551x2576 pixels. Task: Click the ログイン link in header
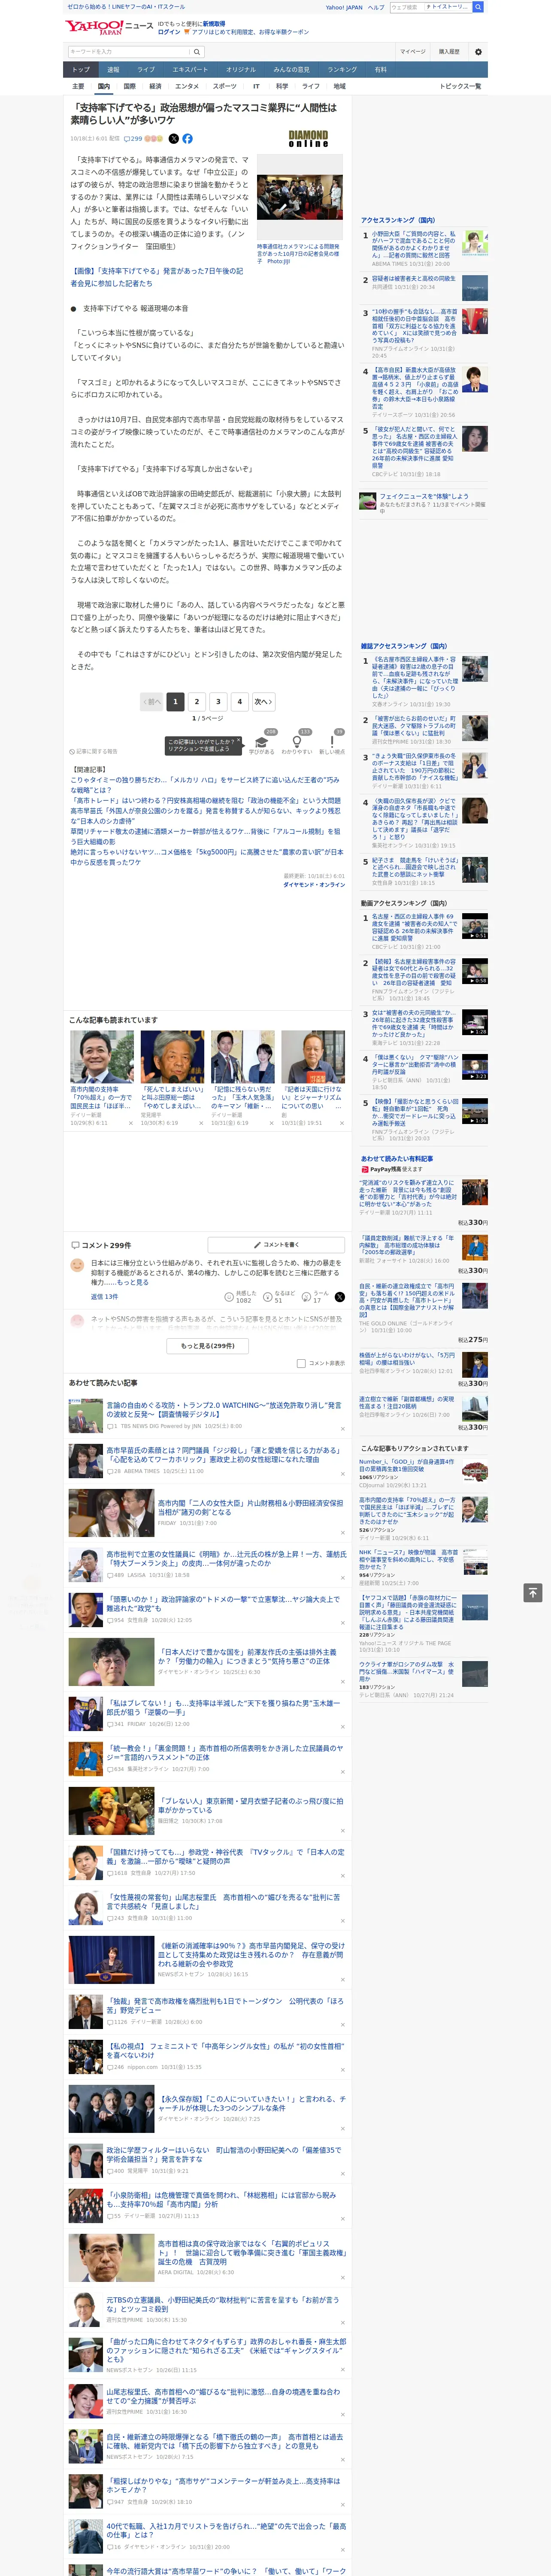169,32
